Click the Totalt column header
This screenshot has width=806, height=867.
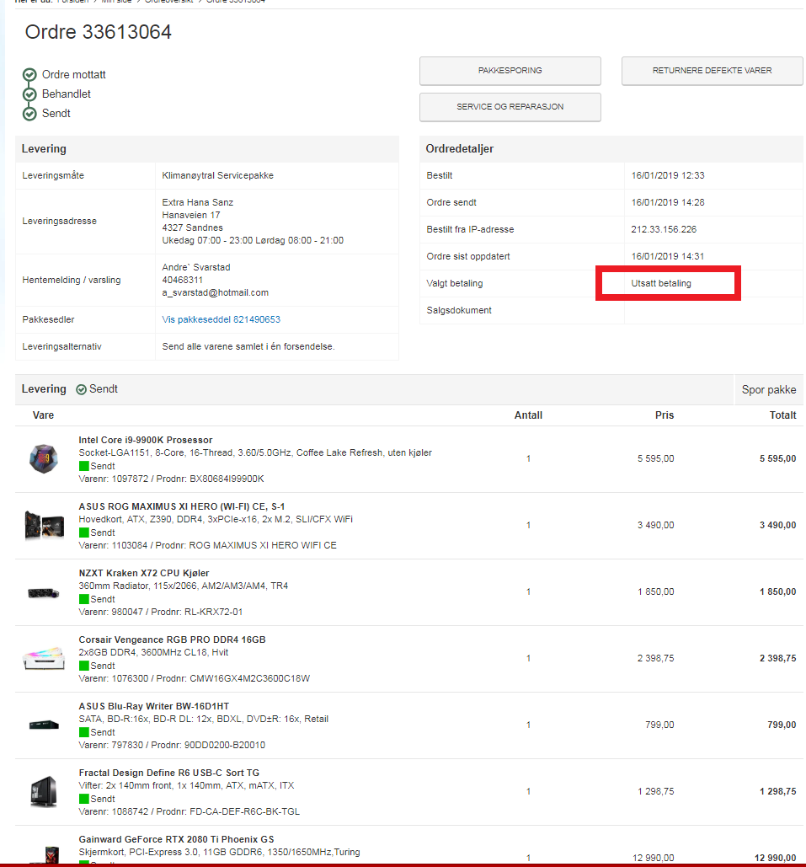(782, 415)
